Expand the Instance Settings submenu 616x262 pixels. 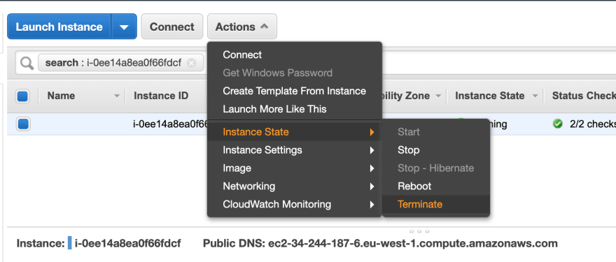click(x=295, y=150)
